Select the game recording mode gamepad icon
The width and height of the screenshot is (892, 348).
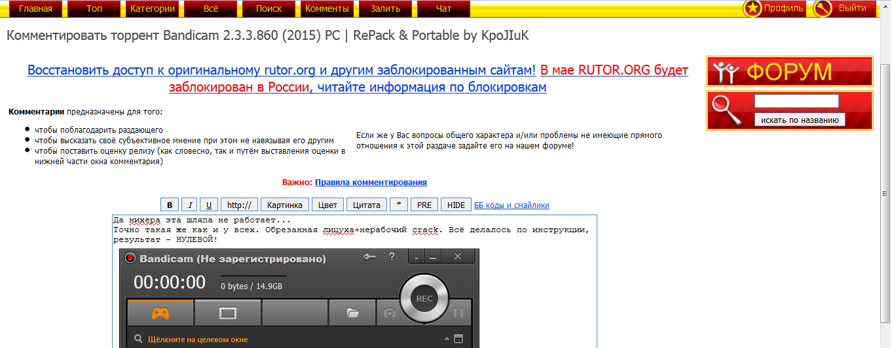[160, 313]
